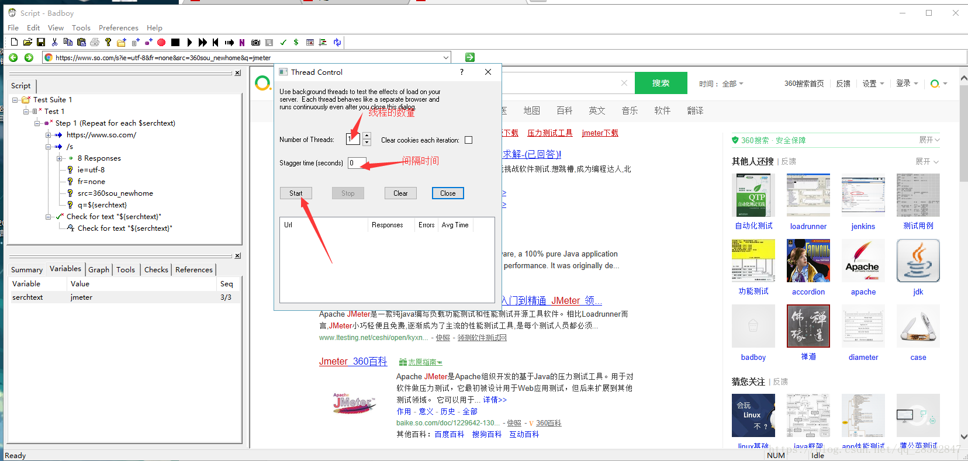
Task: Switch to the Checks tab
Action: point(156,269)
